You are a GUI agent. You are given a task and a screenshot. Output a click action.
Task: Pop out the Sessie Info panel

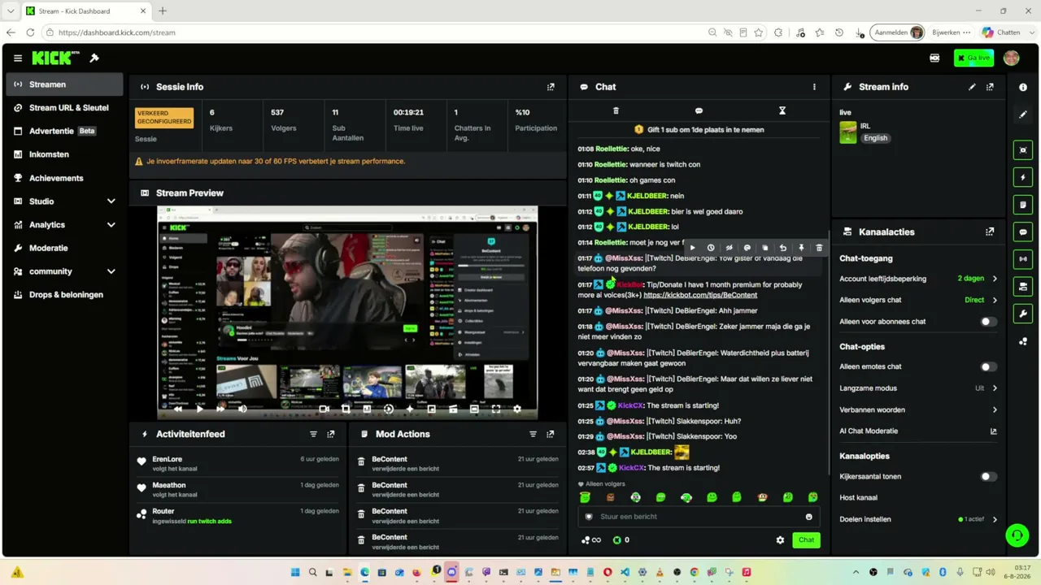pos(551,87)
